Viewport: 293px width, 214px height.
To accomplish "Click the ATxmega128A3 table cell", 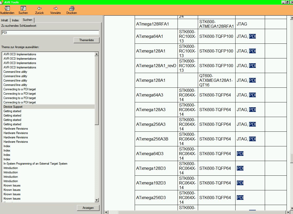I will coord(156,110).
